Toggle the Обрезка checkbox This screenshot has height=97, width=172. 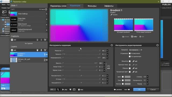[130, 68]
